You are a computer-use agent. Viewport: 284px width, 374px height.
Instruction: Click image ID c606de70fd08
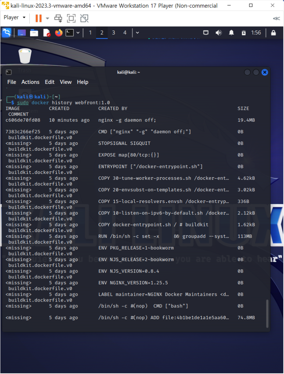(23, 120)
